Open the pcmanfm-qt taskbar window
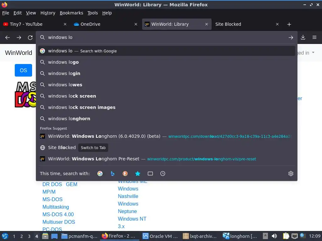This screenshot has height=241, width=322. click(x=79, y=236)
